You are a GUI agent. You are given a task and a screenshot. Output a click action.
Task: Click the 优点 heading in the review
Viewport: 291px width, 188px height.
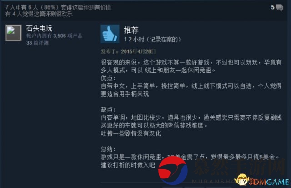point(108,78)
